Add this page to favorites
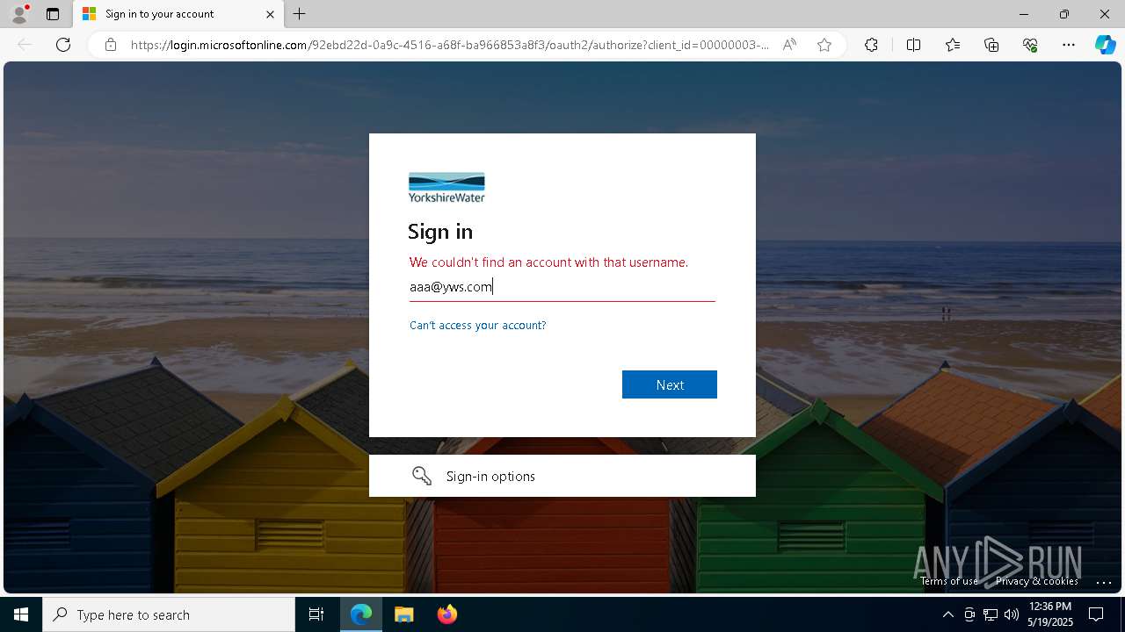Image resolution: width=1125 pixels, height=632 pixels. (824, 45)
